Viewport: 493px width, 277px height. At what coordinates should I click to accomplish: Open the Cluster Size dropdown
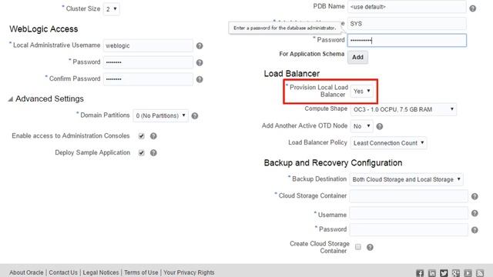click(x=111, y=8)
